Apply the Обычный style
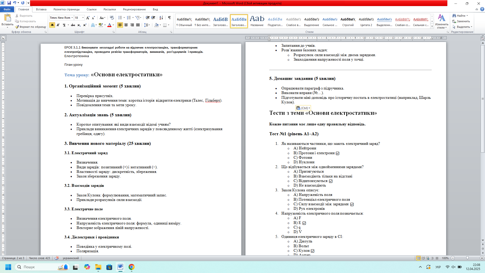Image resolution: width=485 pixels, height=273 pixels. 184,21
